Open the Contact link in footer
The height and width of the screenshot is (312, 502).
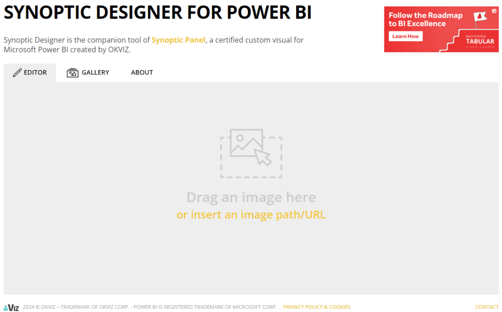coord(487,307)
